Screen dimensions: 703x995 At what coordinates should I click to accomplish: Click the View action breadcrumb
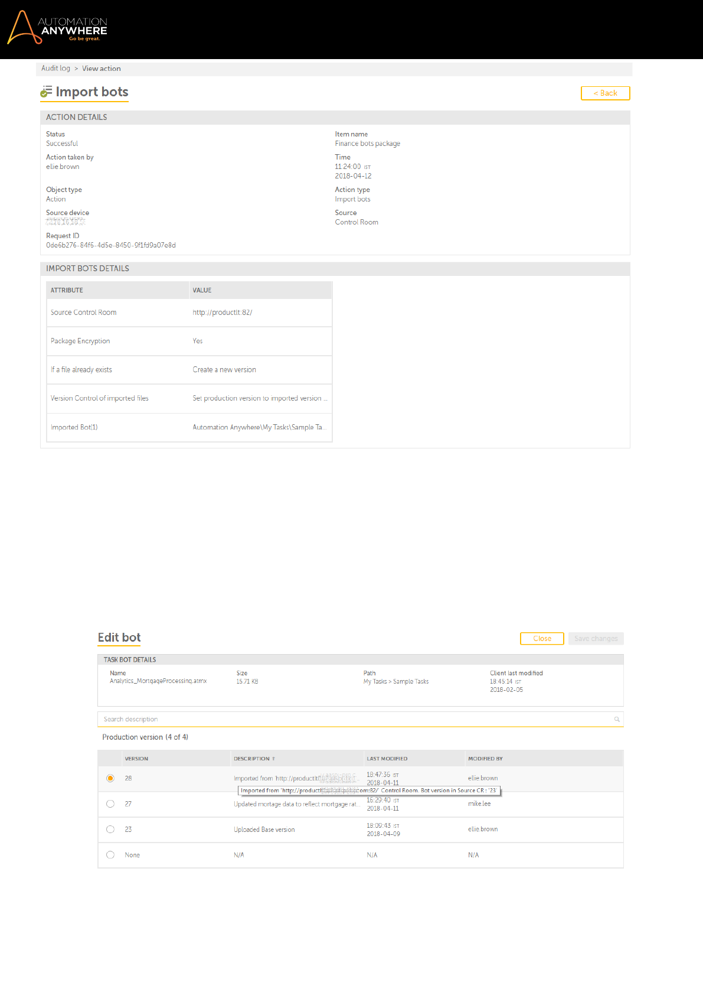click(102, 69)
